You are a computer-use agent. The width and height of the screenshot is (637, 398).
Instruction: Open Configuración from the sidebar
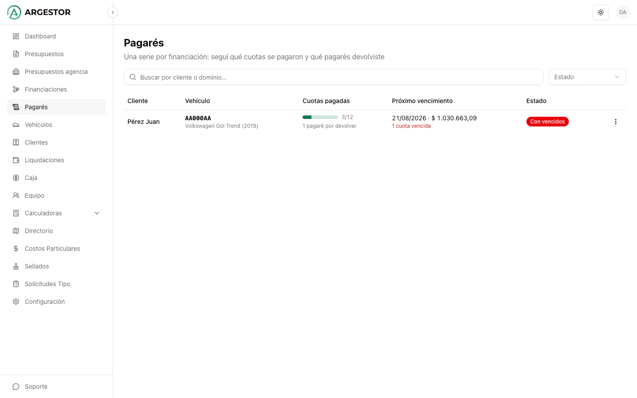click(x=56, y=302)
